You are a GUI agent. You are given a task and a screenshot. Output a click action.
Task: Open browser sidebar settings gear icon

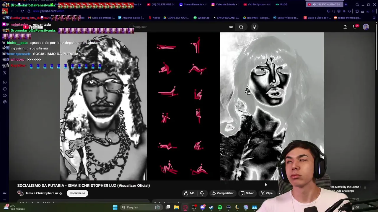5,102
